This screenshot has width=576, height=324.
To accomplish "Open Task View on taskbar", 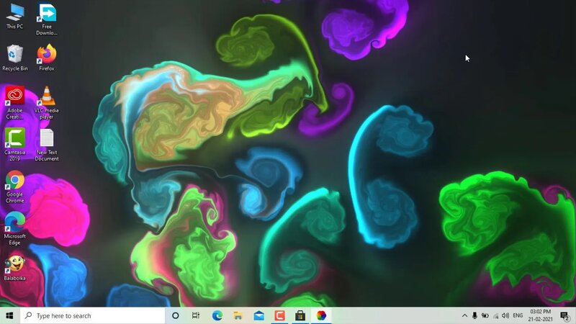I will click(x=196, y=315).
